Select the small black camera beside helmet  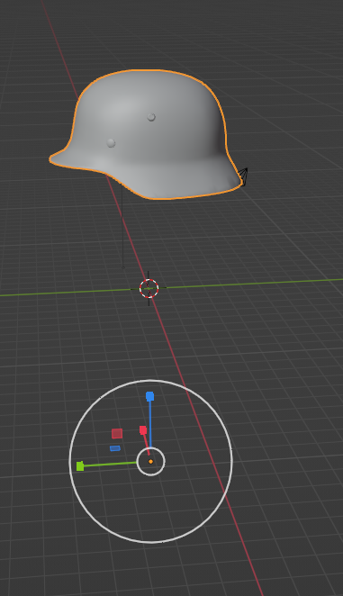[x=243, y=176]
